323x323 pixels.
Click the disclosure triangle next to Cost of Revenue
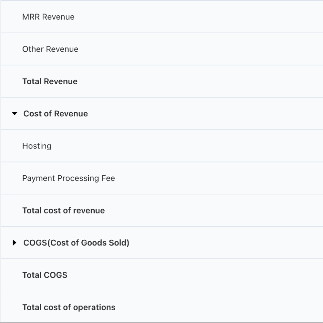[x=15, y=113]
